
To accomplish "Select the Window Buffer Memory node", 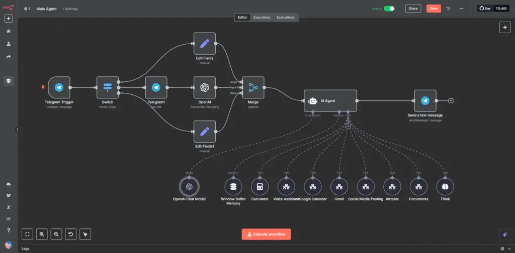I will click(x=233, y=187).
